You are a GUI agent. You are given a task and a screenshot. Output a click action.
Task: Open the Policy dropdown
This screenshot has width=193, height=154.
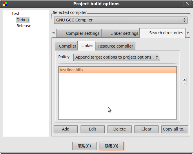[x=116, y=57]
